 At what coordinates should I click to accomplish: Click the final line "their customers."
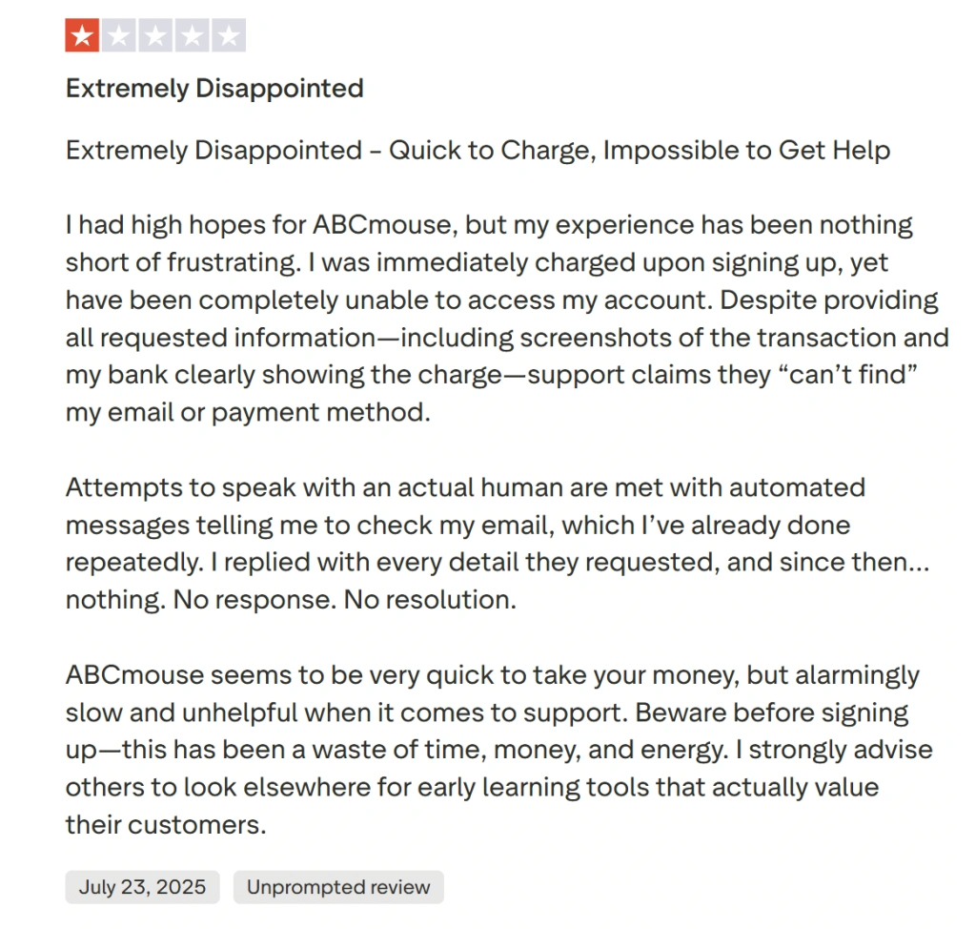(x=166, y=825)
